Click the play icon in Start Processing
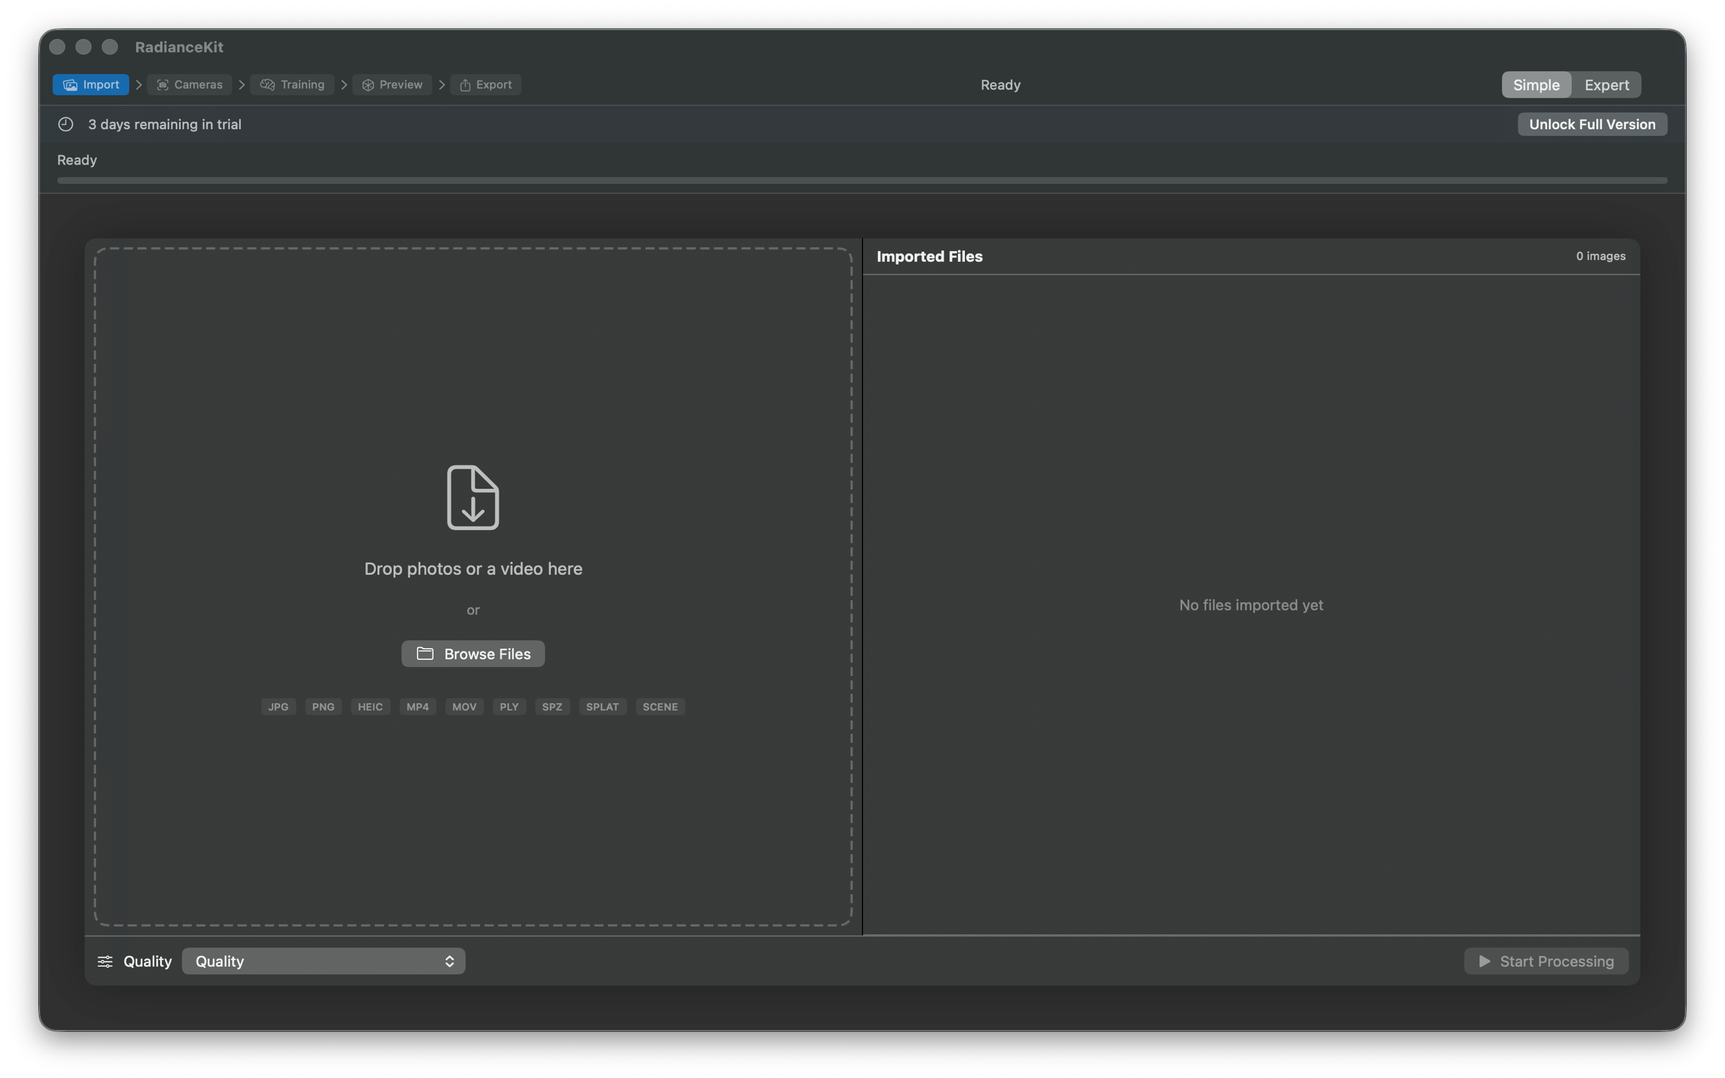This screenshot has height=1078, width=1725. (1484, 961)
